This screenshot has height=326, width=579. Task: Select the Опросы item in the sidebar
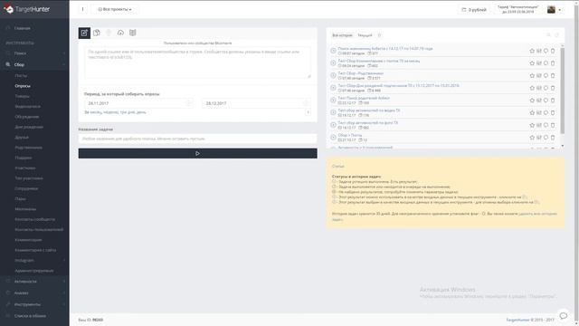coord(23,86)
